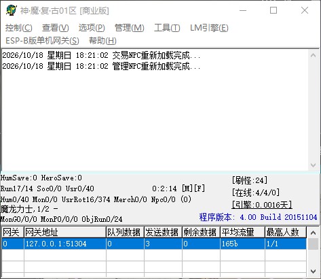
Task: Select the 127.0.0.1:51304 gateway address cell
Action: (x=65, y=244)
